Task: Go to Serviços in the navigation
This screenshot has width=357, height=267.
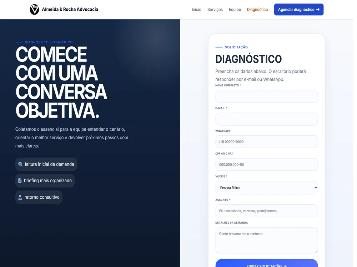Action: click(215, 10)
